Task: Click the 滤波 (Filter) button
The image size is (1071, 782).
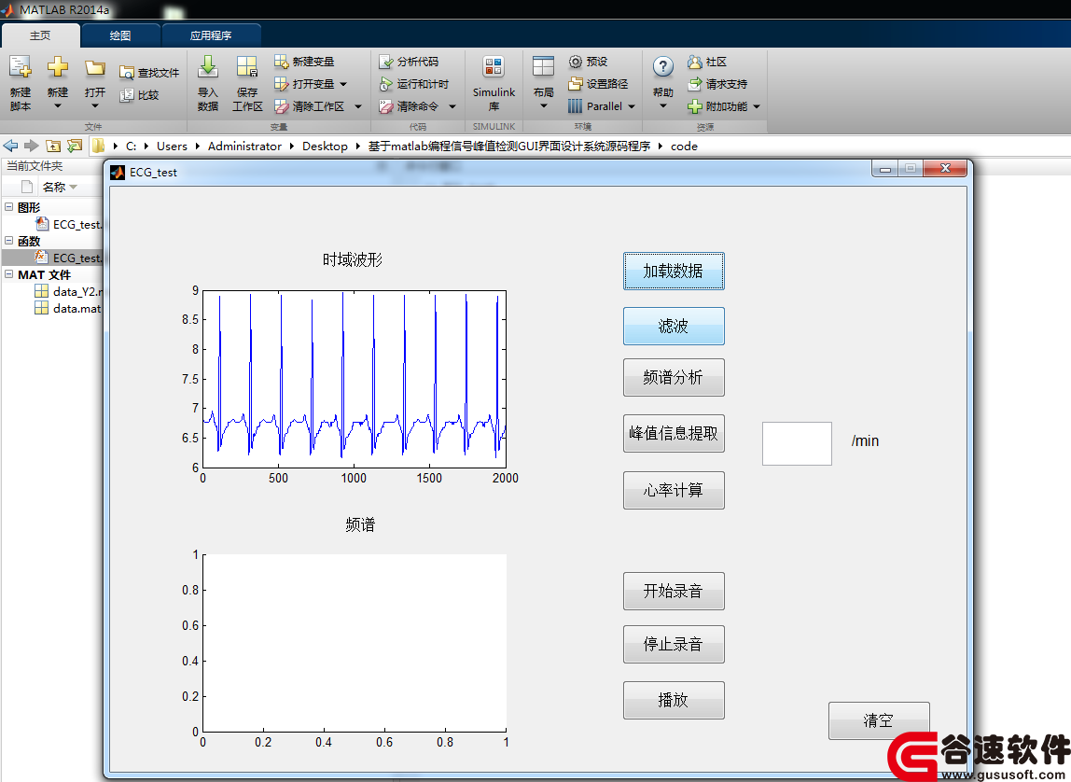Action: pyautogui.click(x=674, y=326)
